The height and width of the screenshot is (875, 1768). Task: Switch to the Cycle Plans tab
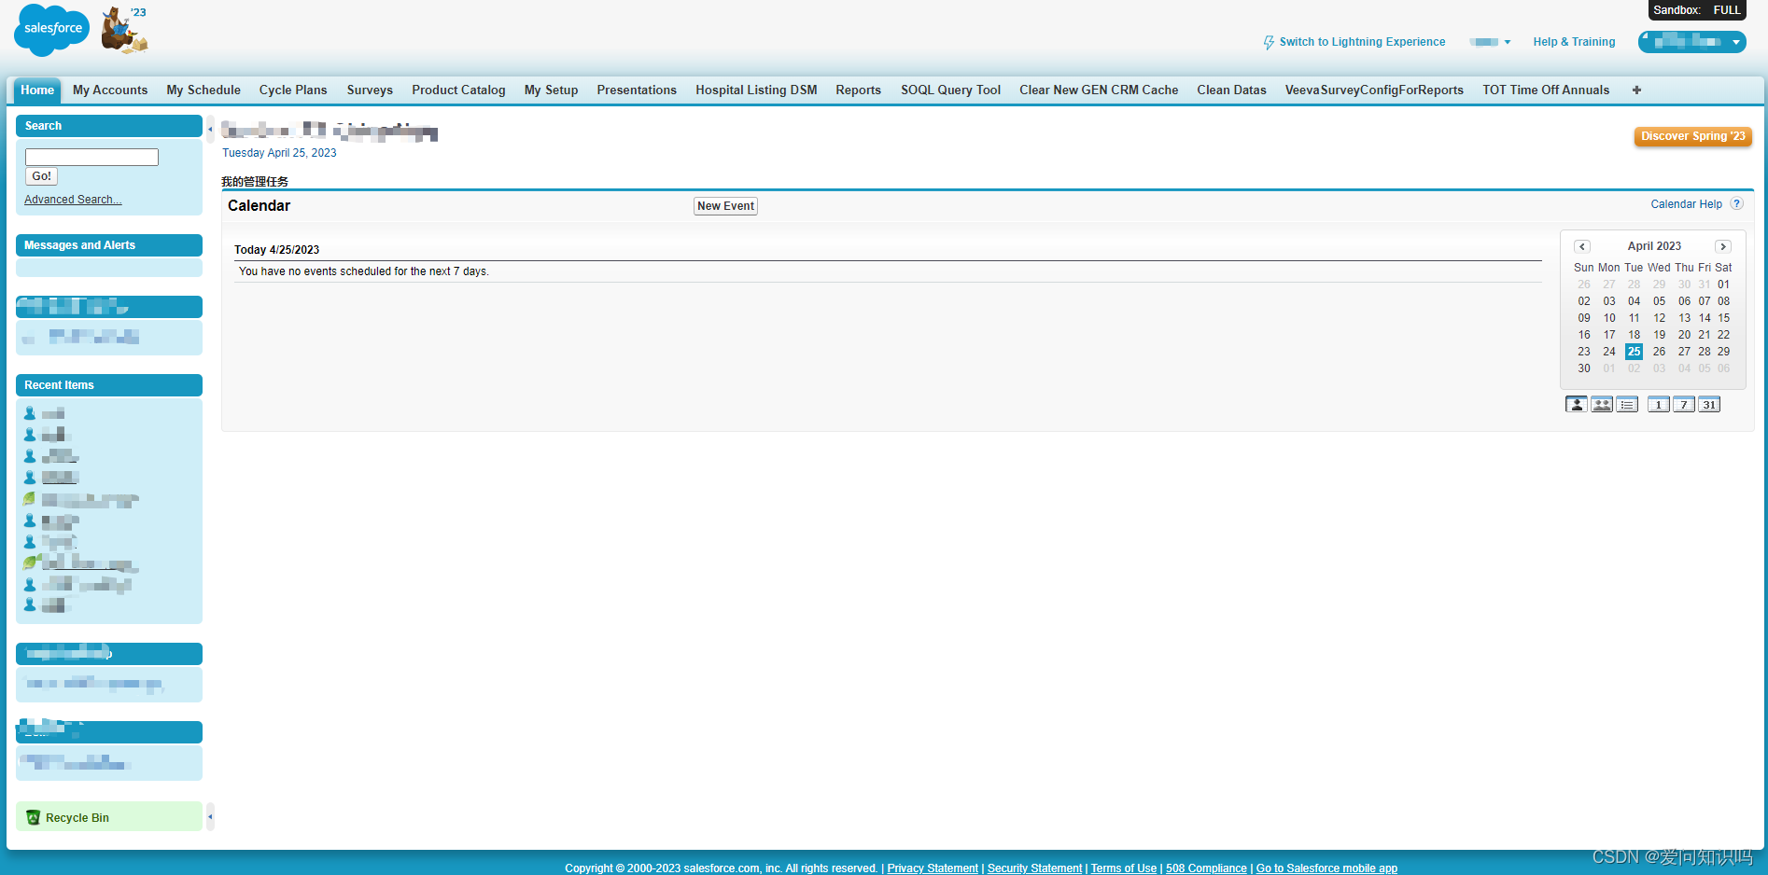(x=293, y=90)
